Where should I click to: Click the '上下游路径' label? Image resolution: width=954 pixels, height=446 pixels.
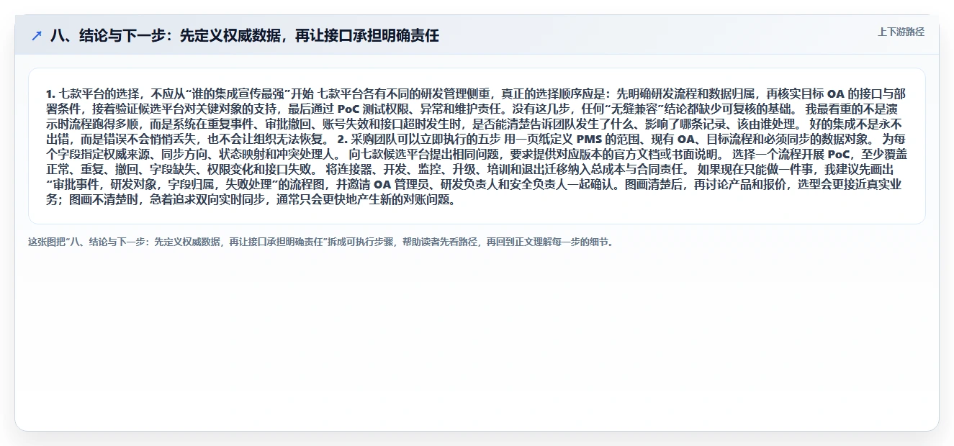point(901,32)
